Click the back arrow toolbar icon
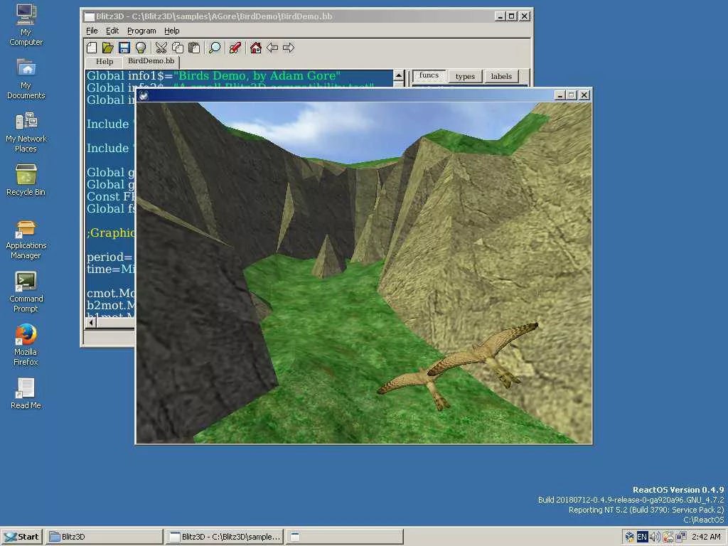728x546 pixels. [272, 48]
